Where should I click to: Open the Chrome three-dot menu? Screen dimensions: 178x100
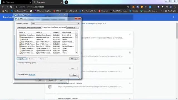[175, 7]
